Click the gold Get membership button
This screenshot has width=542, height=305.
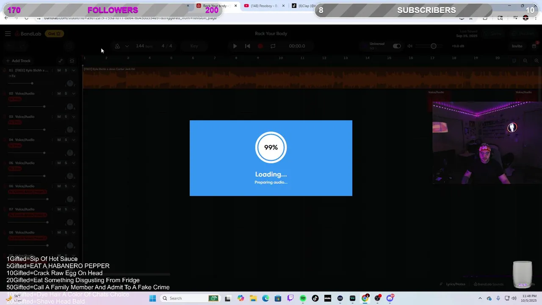(54, 33)
